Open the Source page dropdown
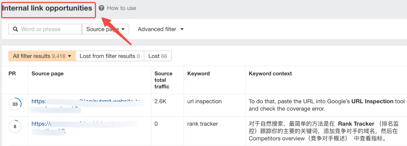 [105, 29]
